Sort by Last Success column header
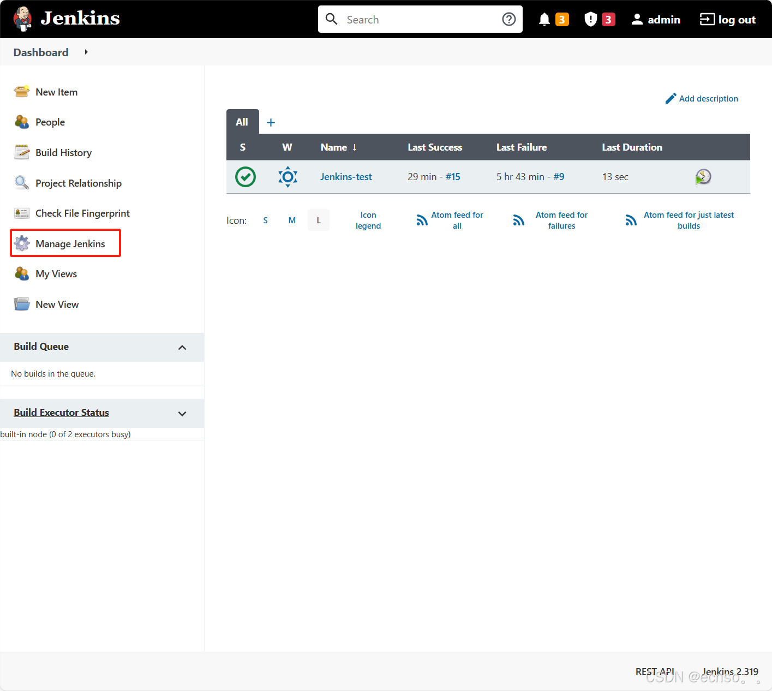This screenshot has height=691, width=772. tap(435, 147)
